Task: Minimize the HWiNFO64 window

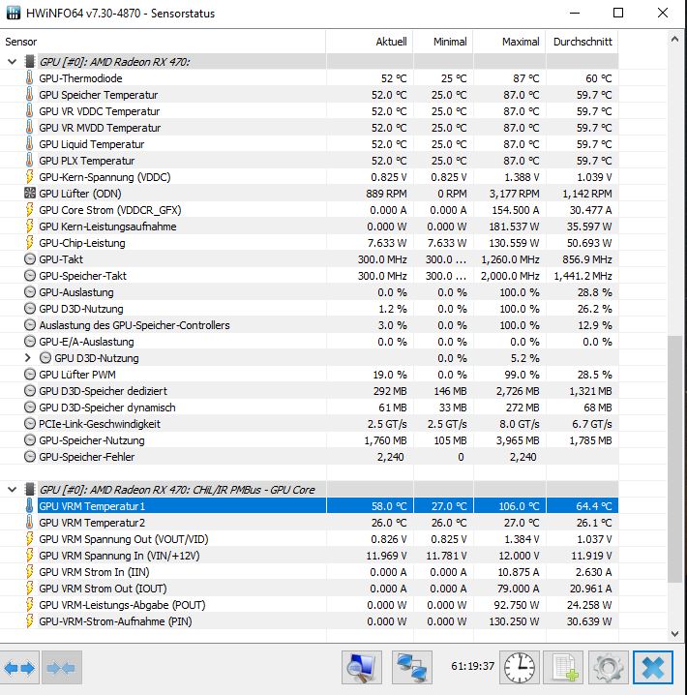Action: pyautogui.click(x=575, y=13)
